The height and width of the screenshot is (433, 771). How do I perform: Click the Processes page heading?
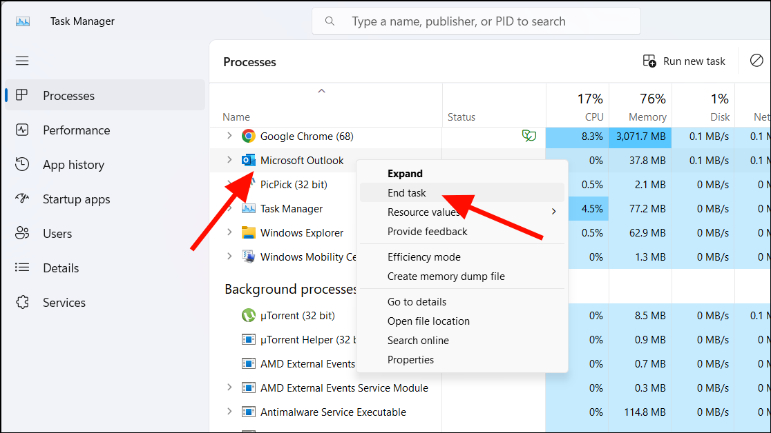point(250,62)
